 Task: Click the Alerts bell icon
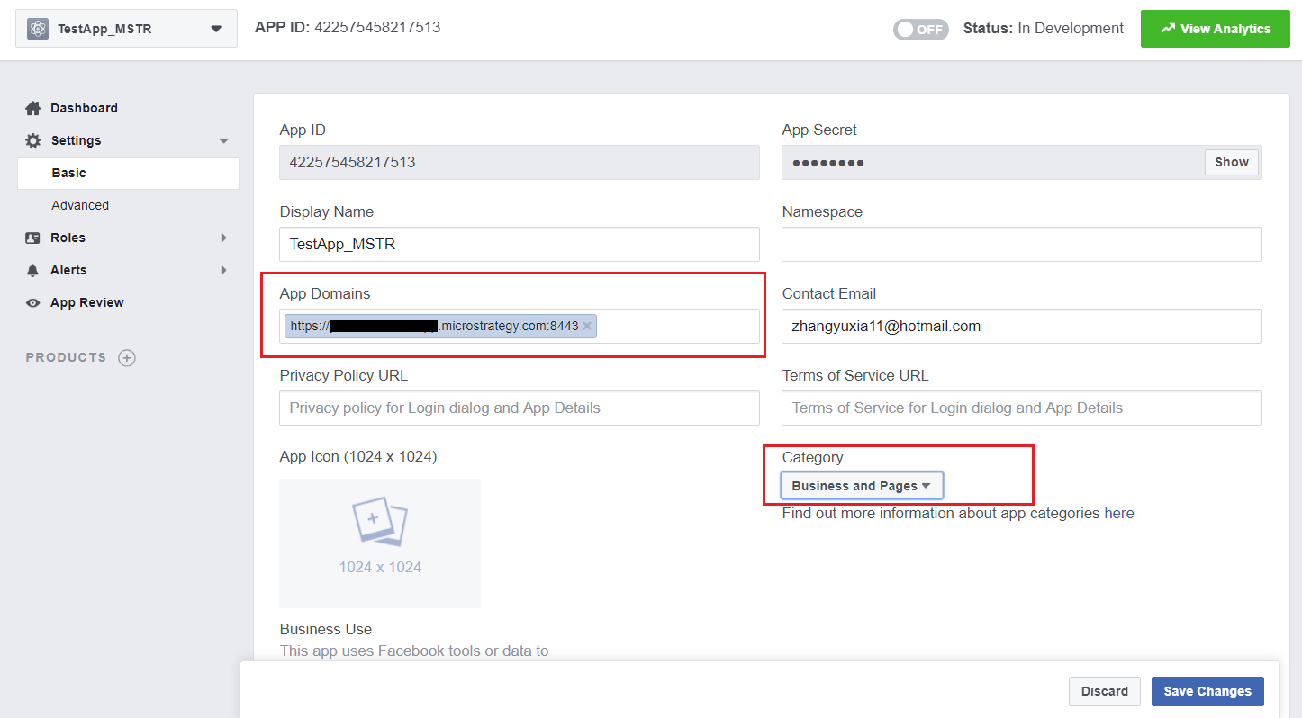click(33, 270)
